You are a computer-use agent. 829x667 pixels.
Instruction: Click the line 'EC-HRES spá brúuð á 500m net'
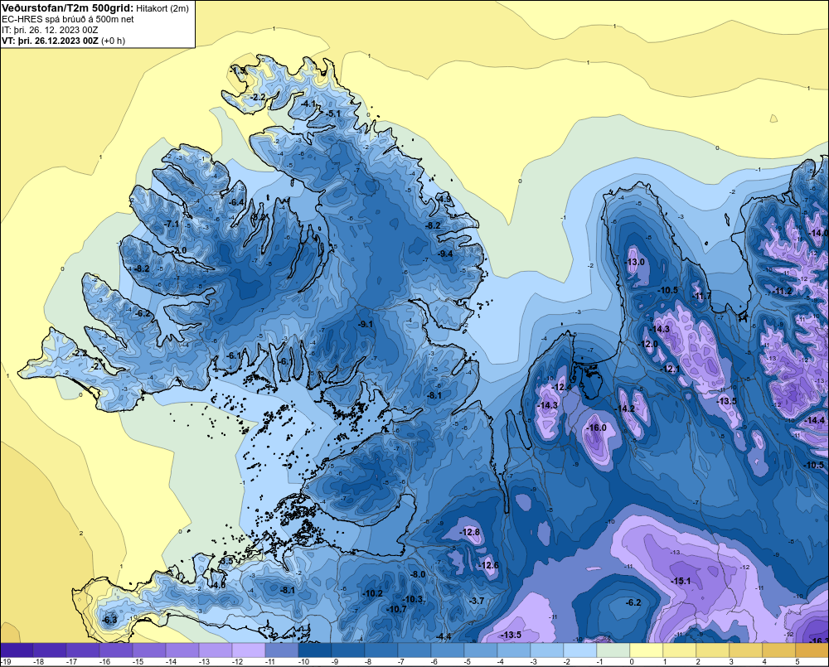[x=68, y=19]
